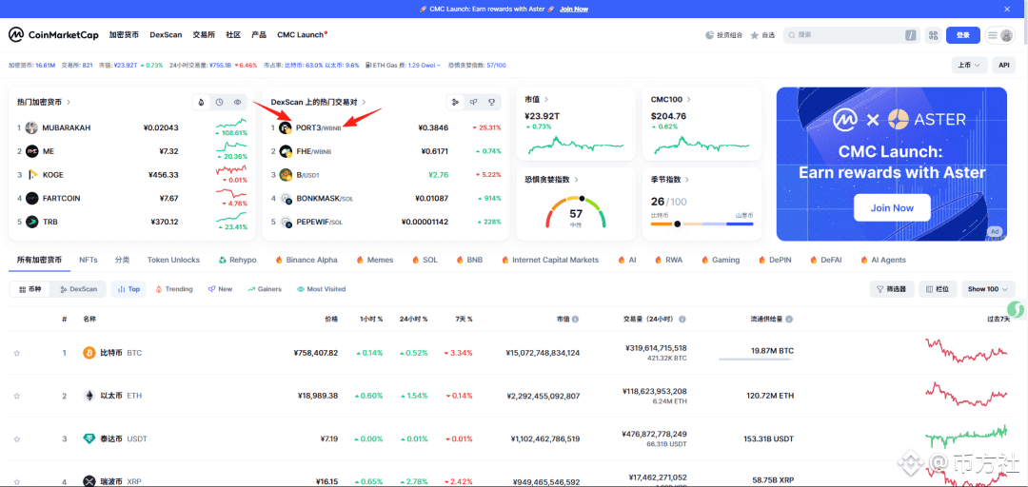The height and width of the screenshot is (487, 1028).
Task: Select the Trending filter chip
Action: [x=174, y=289]
